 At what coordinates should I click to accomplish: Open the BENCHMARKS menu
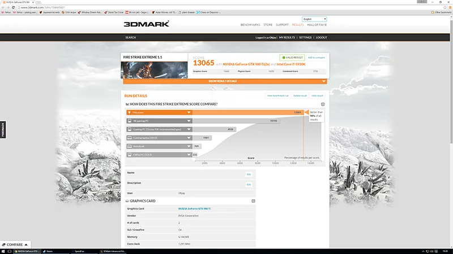[x=250, y=25]
